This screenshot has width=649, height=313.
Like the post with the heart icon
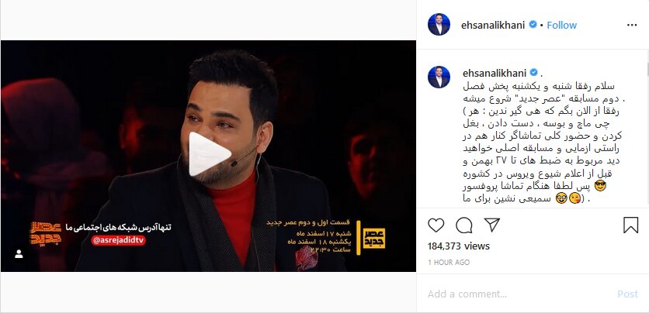(436, 225)
